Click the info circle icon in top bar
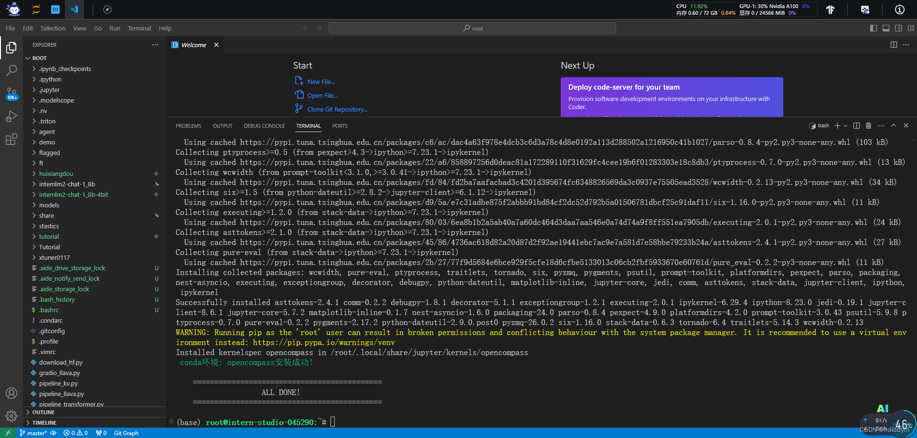The width and height of the screenshot is (917, 438). pyautogui.click(x=900, y=9)
